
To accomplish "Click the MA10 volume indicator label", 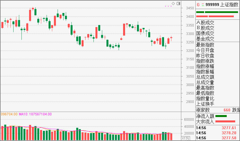I will (35, 114).
